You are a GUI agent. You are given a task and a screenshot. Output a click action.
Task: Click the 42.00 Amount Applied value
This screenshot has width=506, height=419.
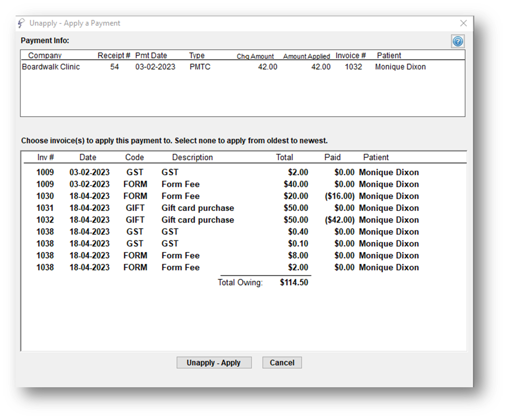point(321,67)
